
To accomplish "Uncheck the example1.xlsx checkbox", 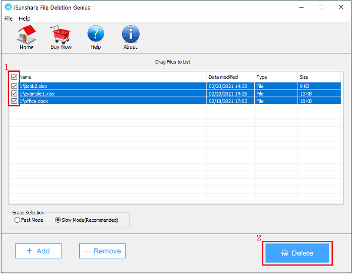I will click(x=14, y=94).
